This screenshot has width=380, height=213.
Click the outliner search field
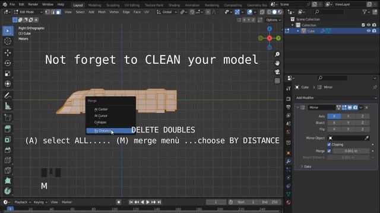click(x=329, y=12)
